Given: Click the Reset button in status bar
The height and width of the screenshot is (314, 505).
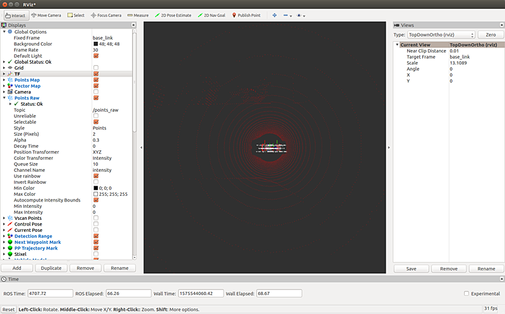Looking at the screenshot, I should pyautogui.click(x=9, y=310).
